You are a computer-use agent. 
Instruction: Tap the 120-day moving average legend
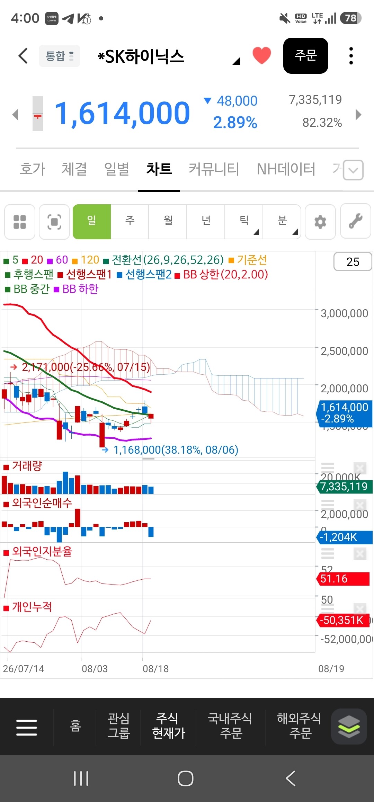pyautogui.click(x=86, y=260)
